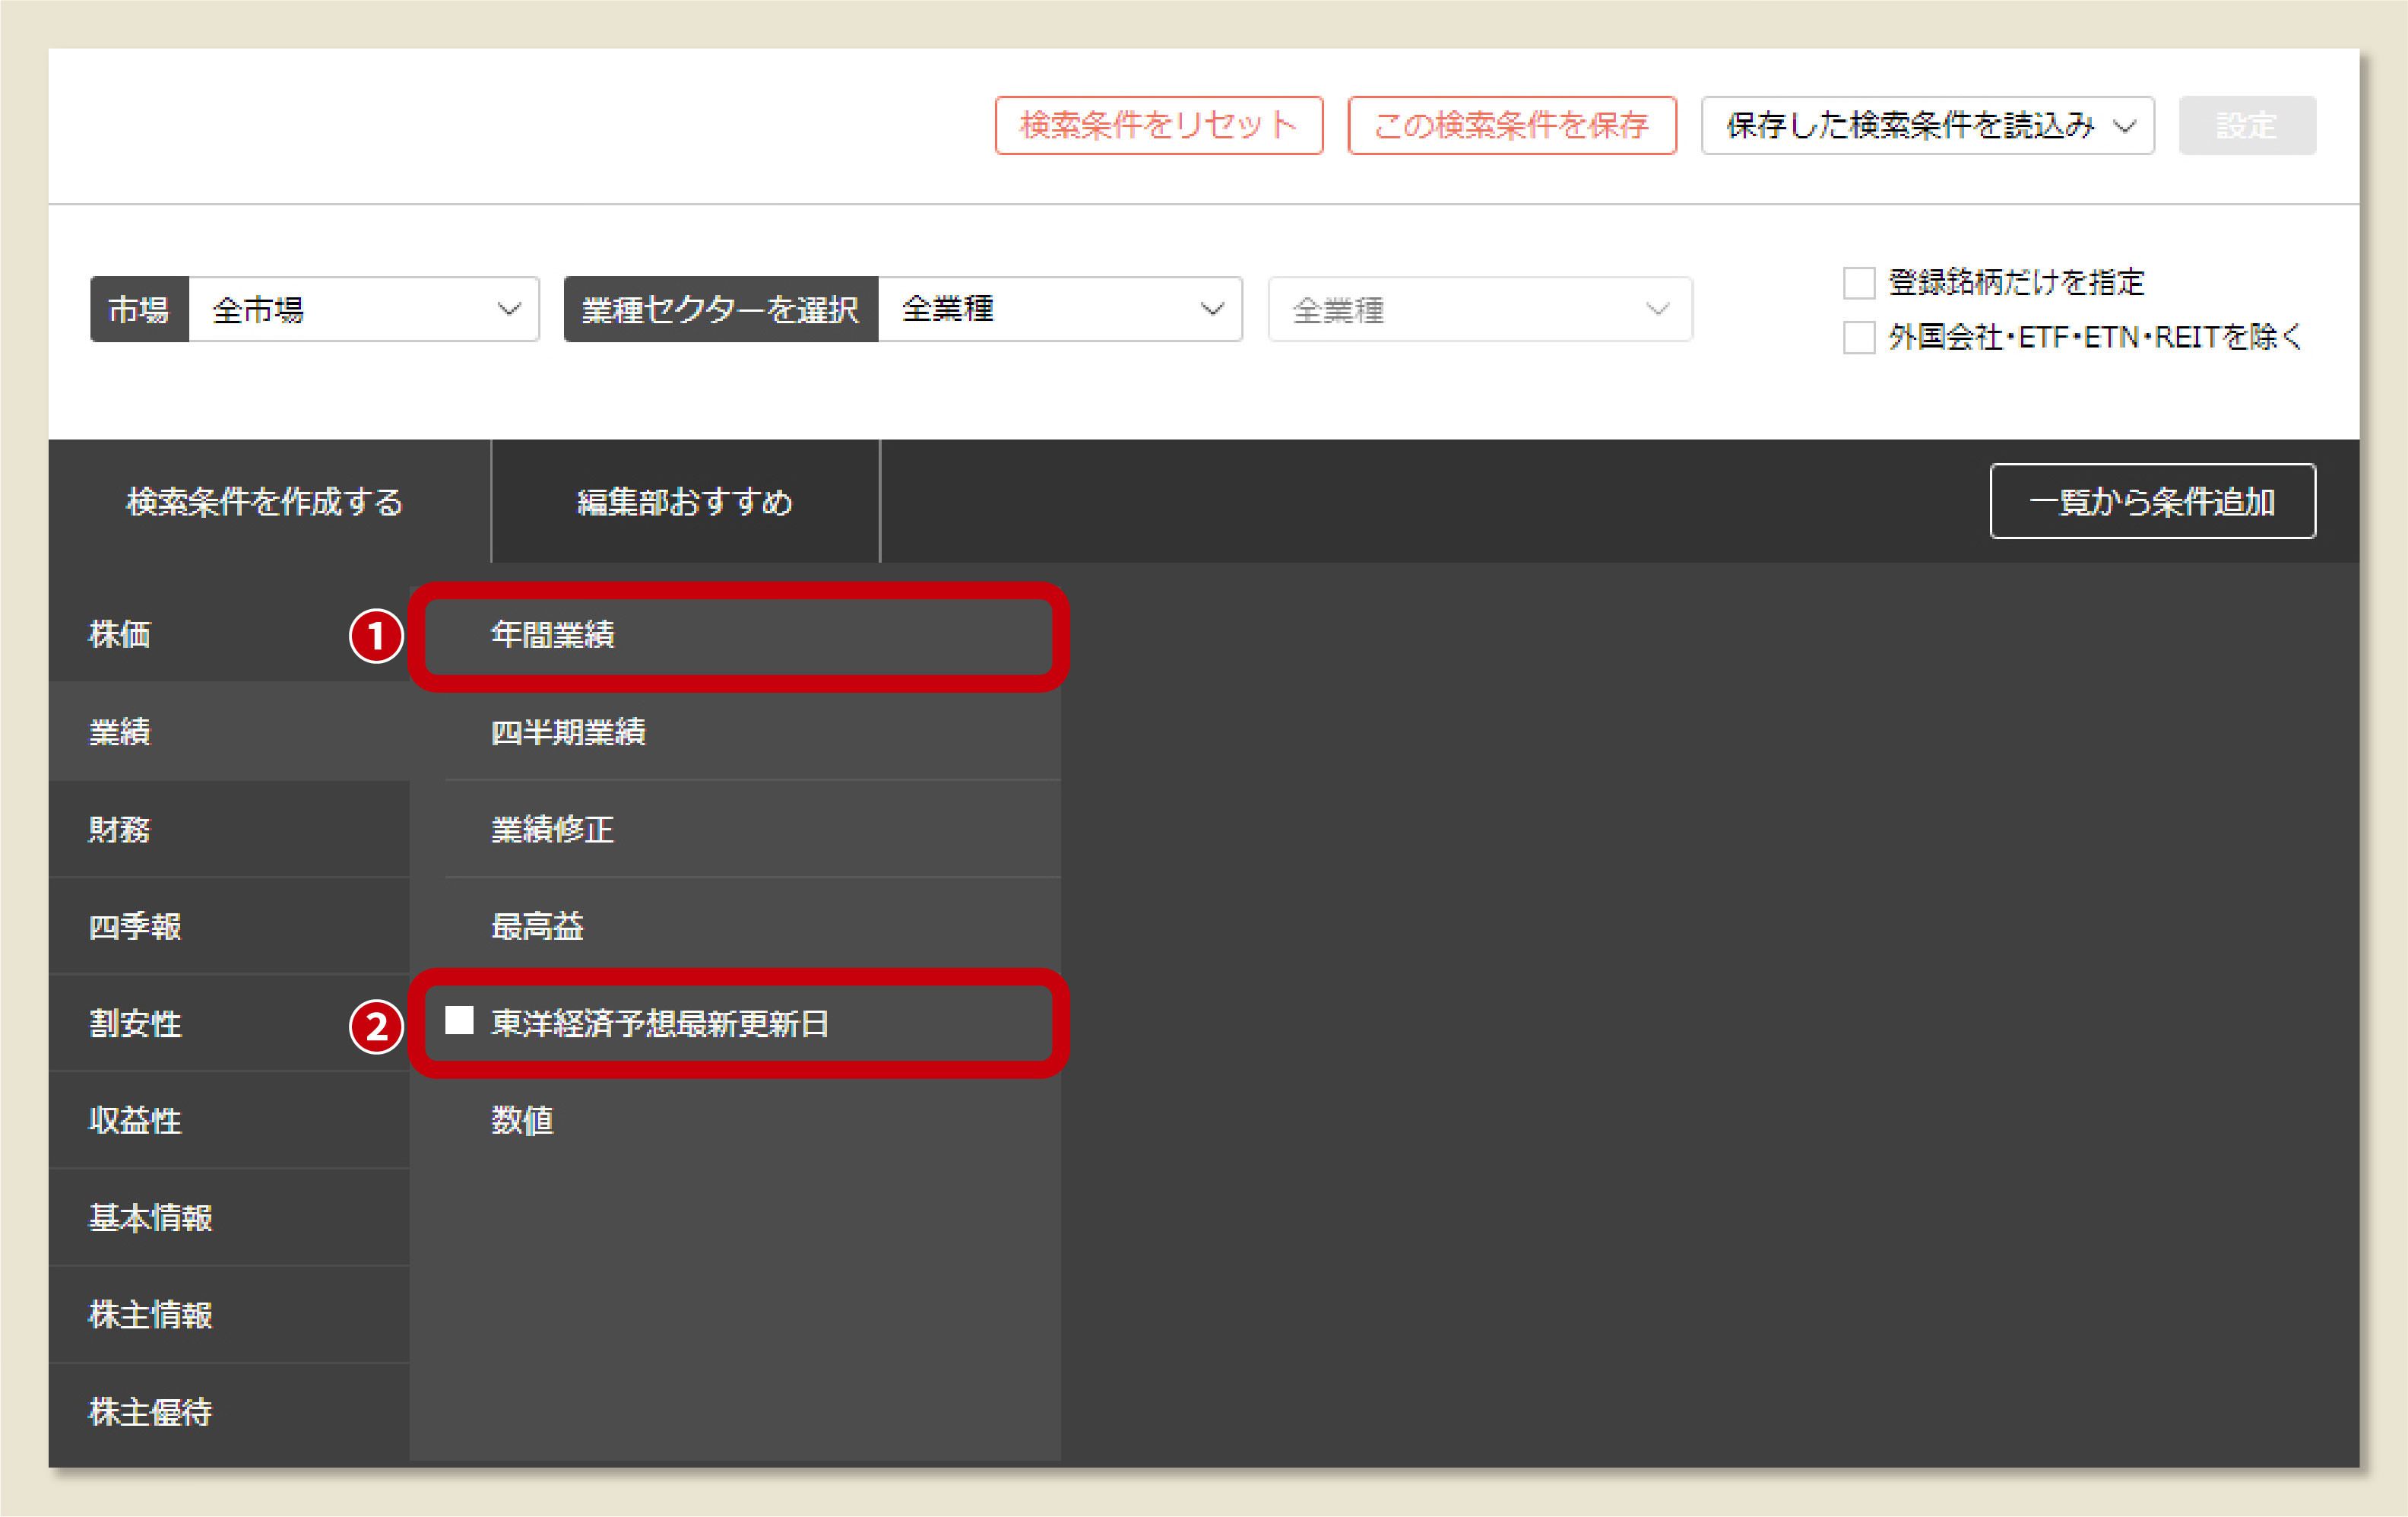Check 外国会社・ETF・ETN・REITを除く checkbox
2408x1517 pixels.
[1858, 337]
